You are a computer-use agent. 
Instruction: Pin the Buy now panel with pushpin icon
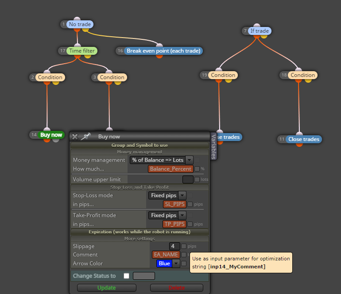point(85,136)
